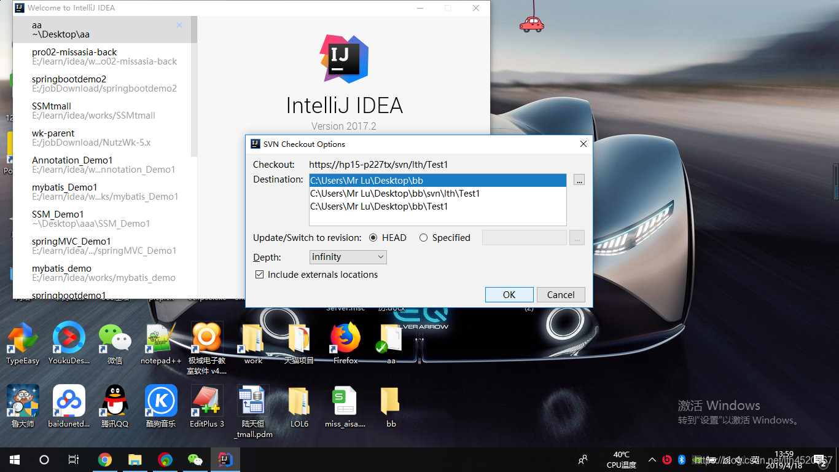The image size is (839, 472).
Task: Select the HEAD revision radio button
Action: 373,238
